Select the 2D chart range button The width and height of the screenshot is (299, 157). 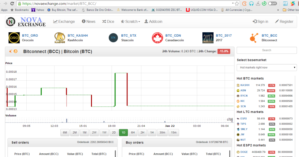pos(114,133)
